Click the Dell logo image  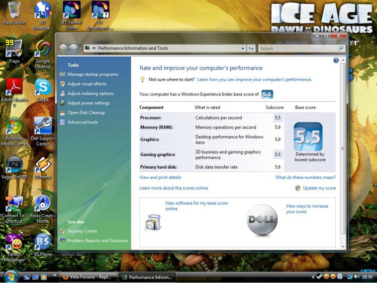tap(262, 220)
